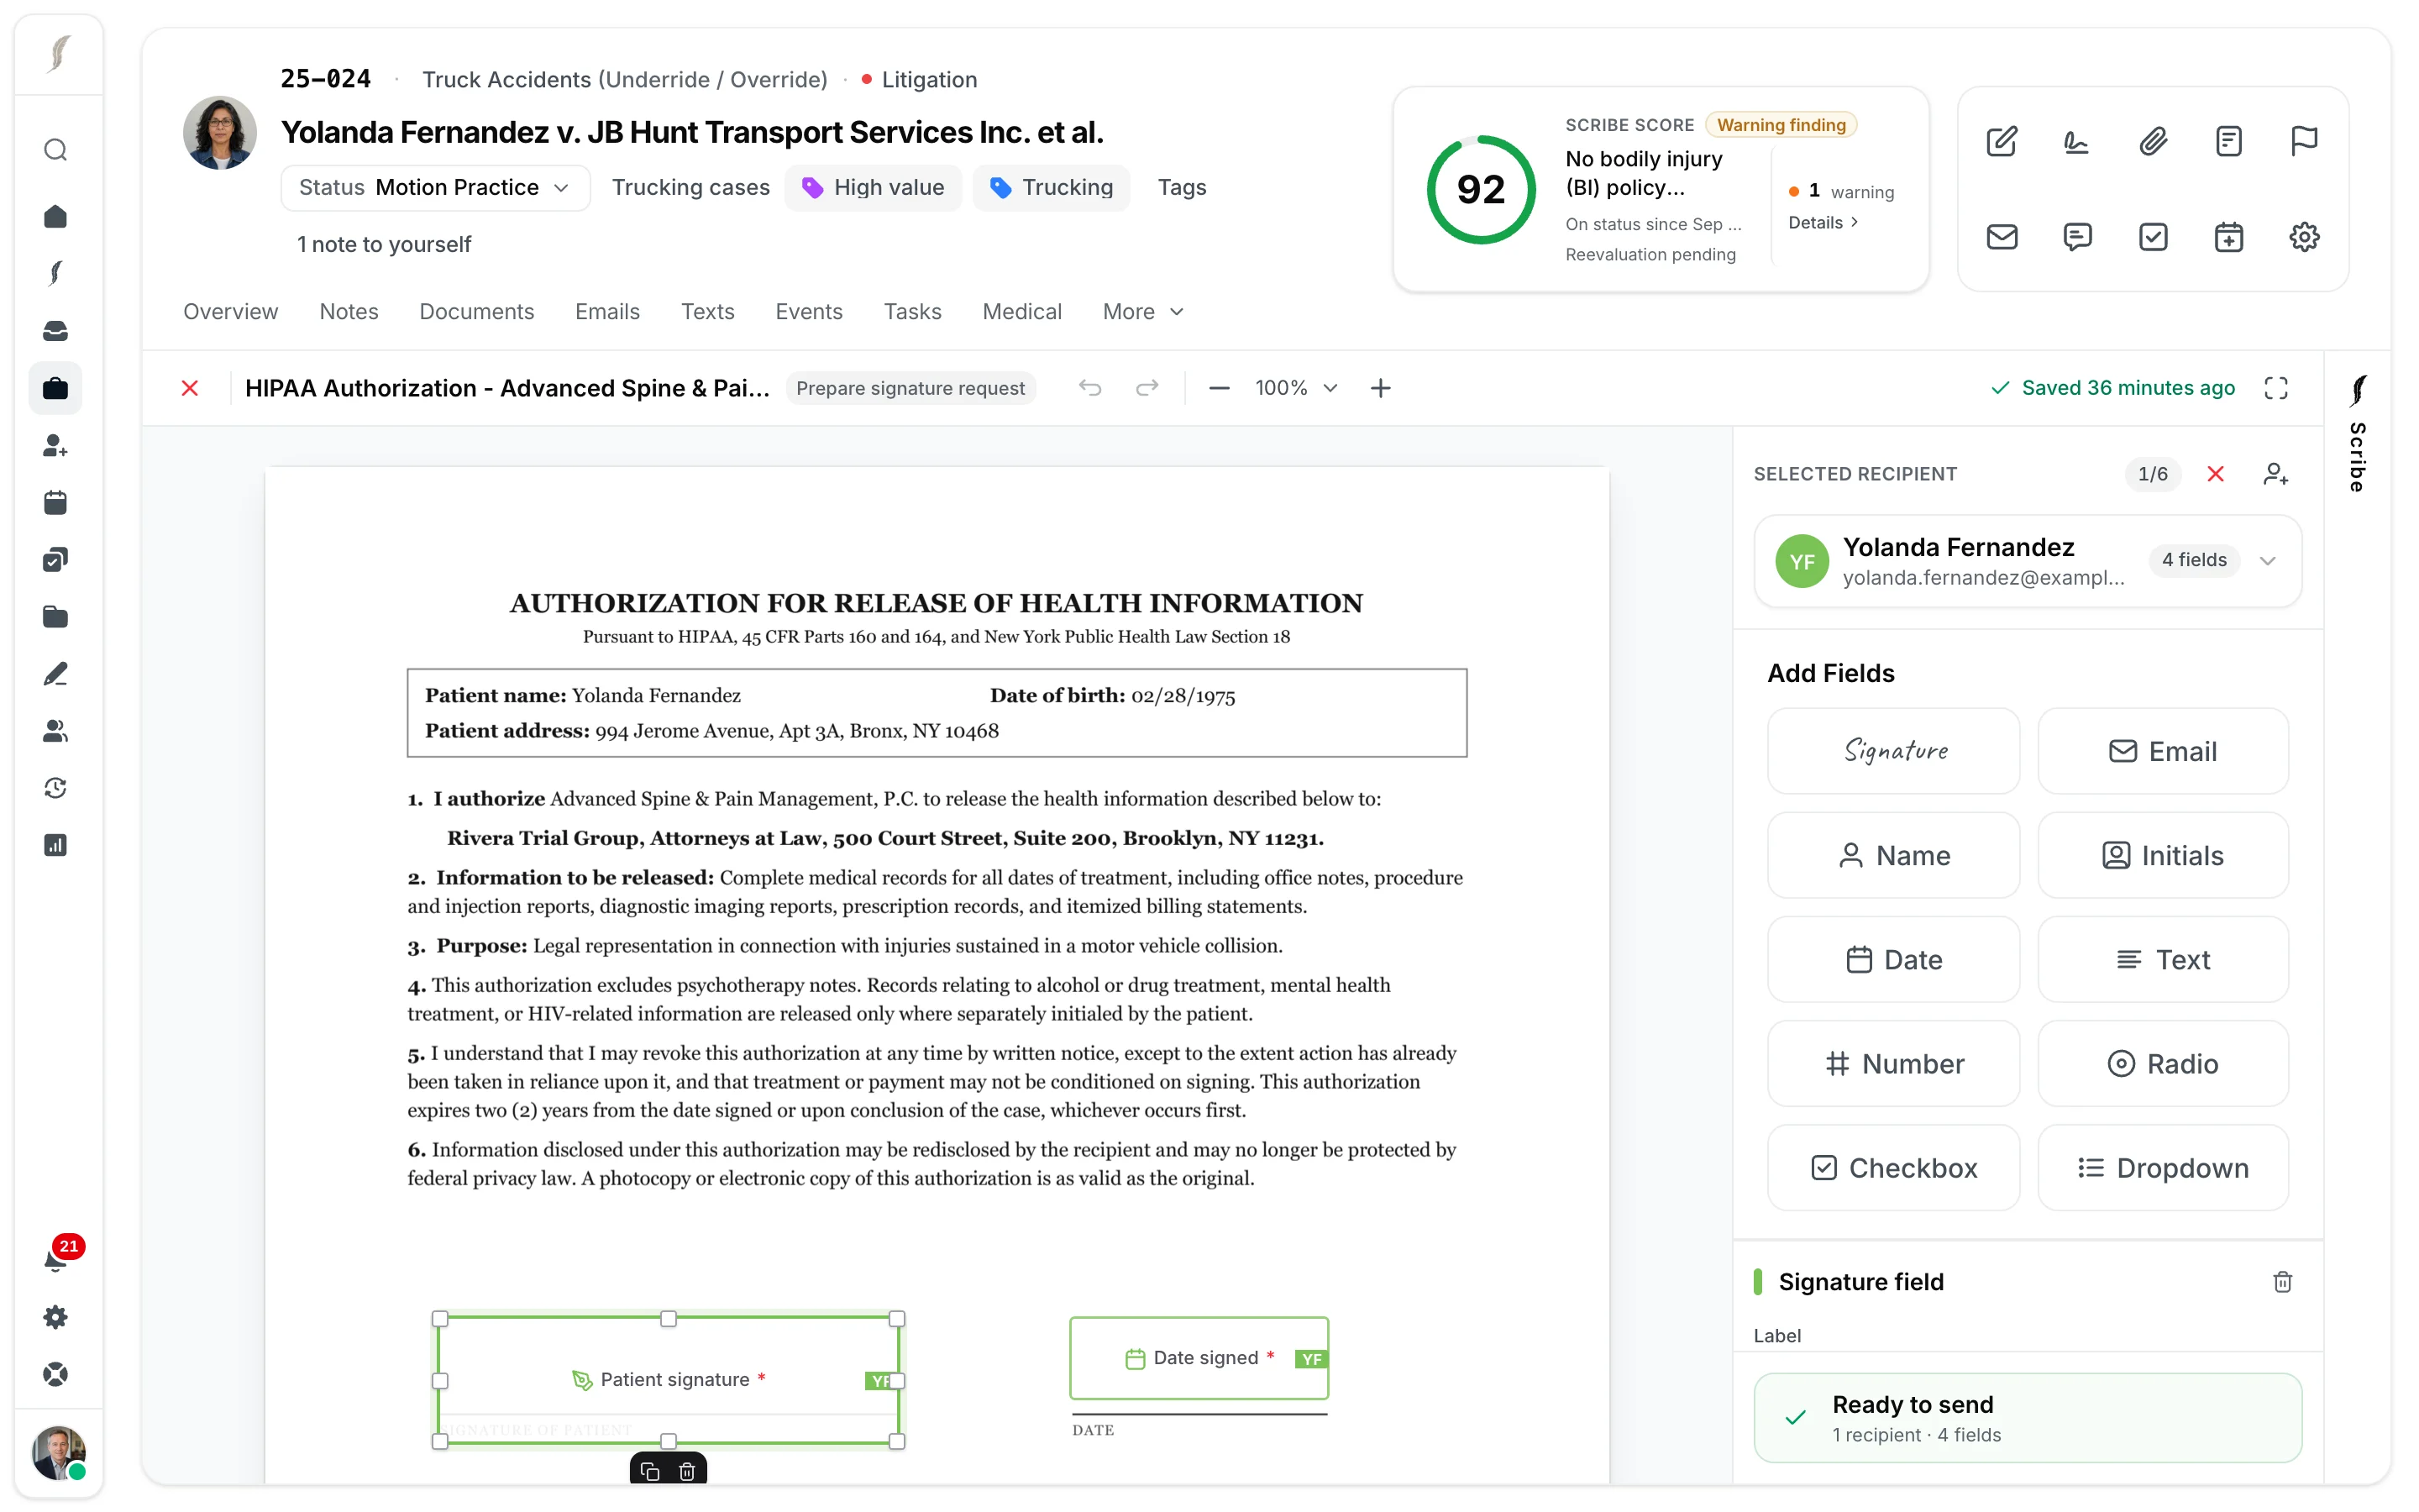Zoom out with the minus button
Viewport: 2419px width, 1512px height.
pos(1219,388)
